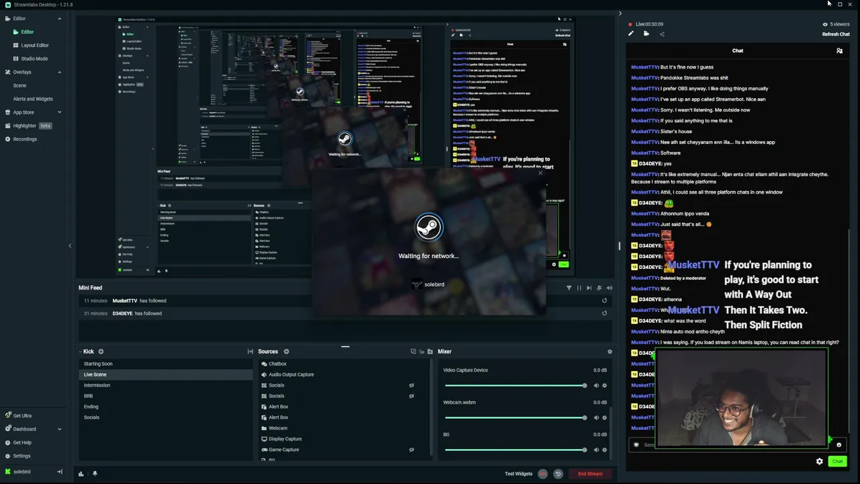The width and height of the screenshot is (860, 484).
Task: Edit stream info with pencil icon
Action: [x=631, y=34]
